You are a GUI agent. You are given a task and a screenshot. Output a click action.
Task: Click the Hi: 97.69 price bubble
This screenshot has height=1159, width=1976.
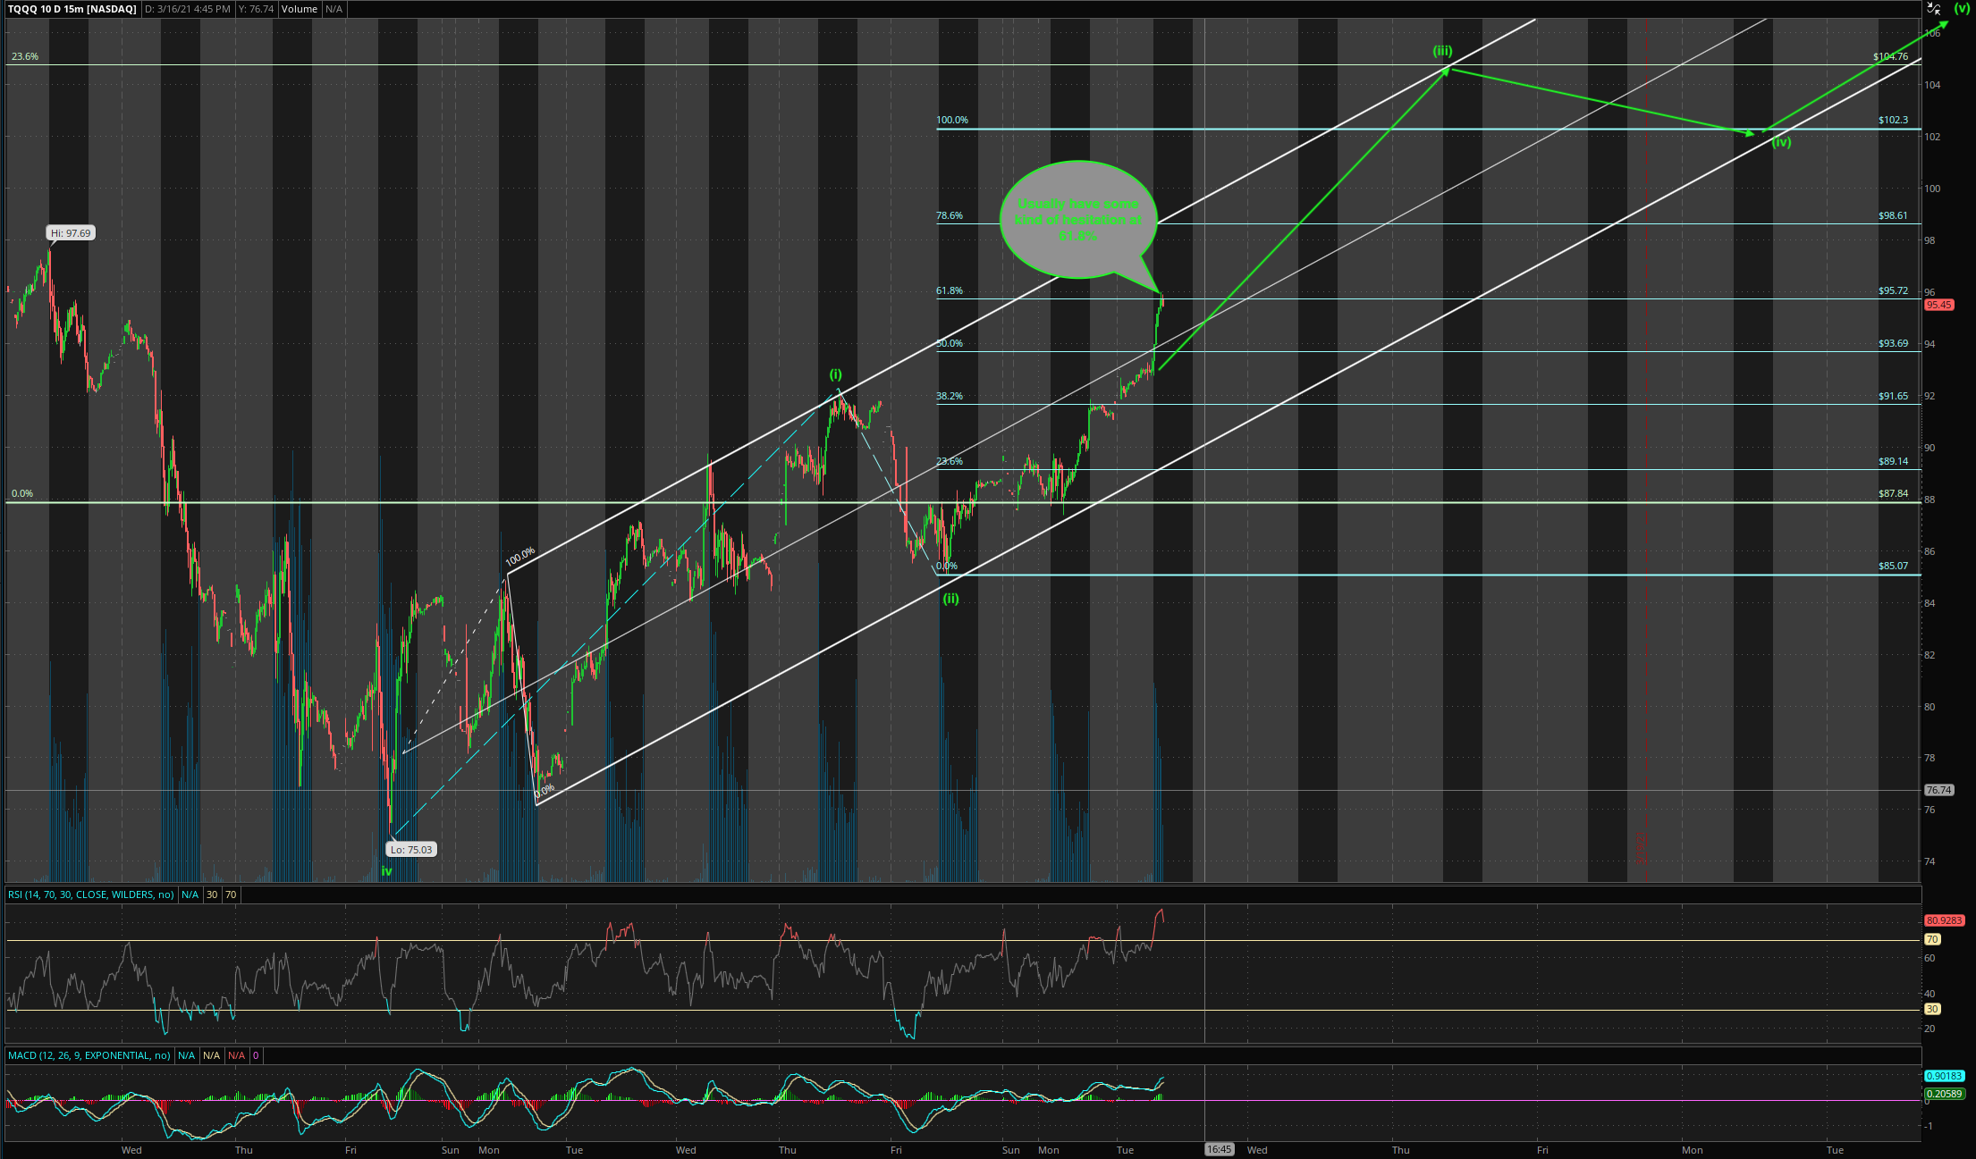click(x=71, y=233)
